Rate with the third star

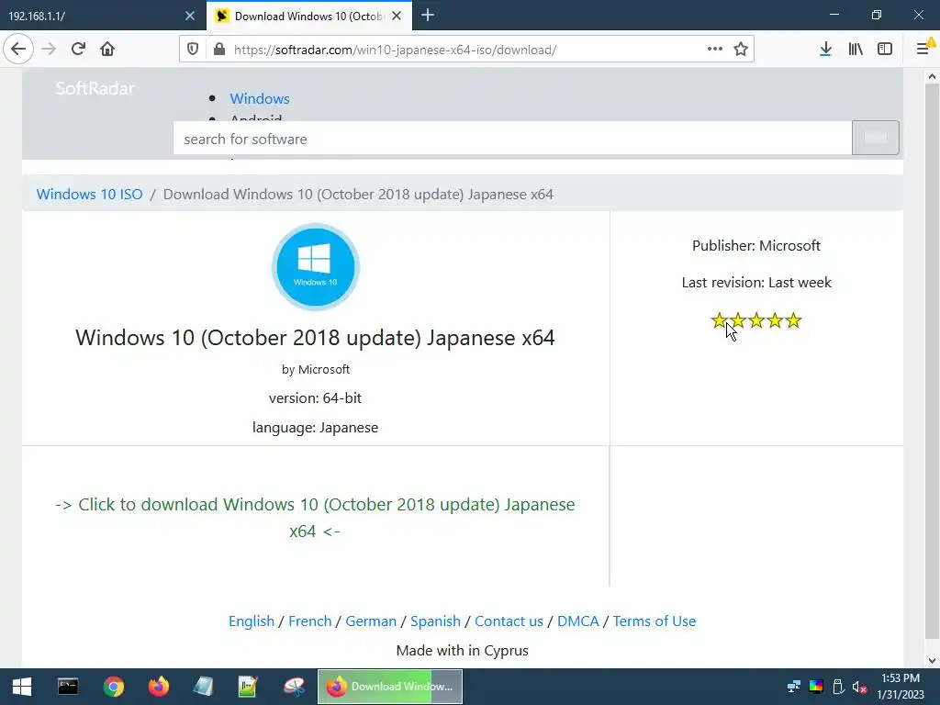click(x=756, y=320)
